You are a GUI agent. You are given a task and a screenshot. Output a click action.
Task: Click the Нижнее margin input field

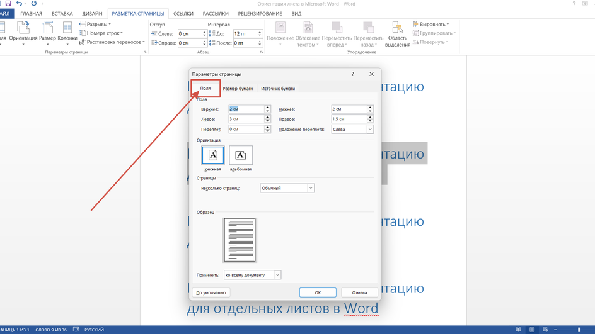[x=349, y=109]
